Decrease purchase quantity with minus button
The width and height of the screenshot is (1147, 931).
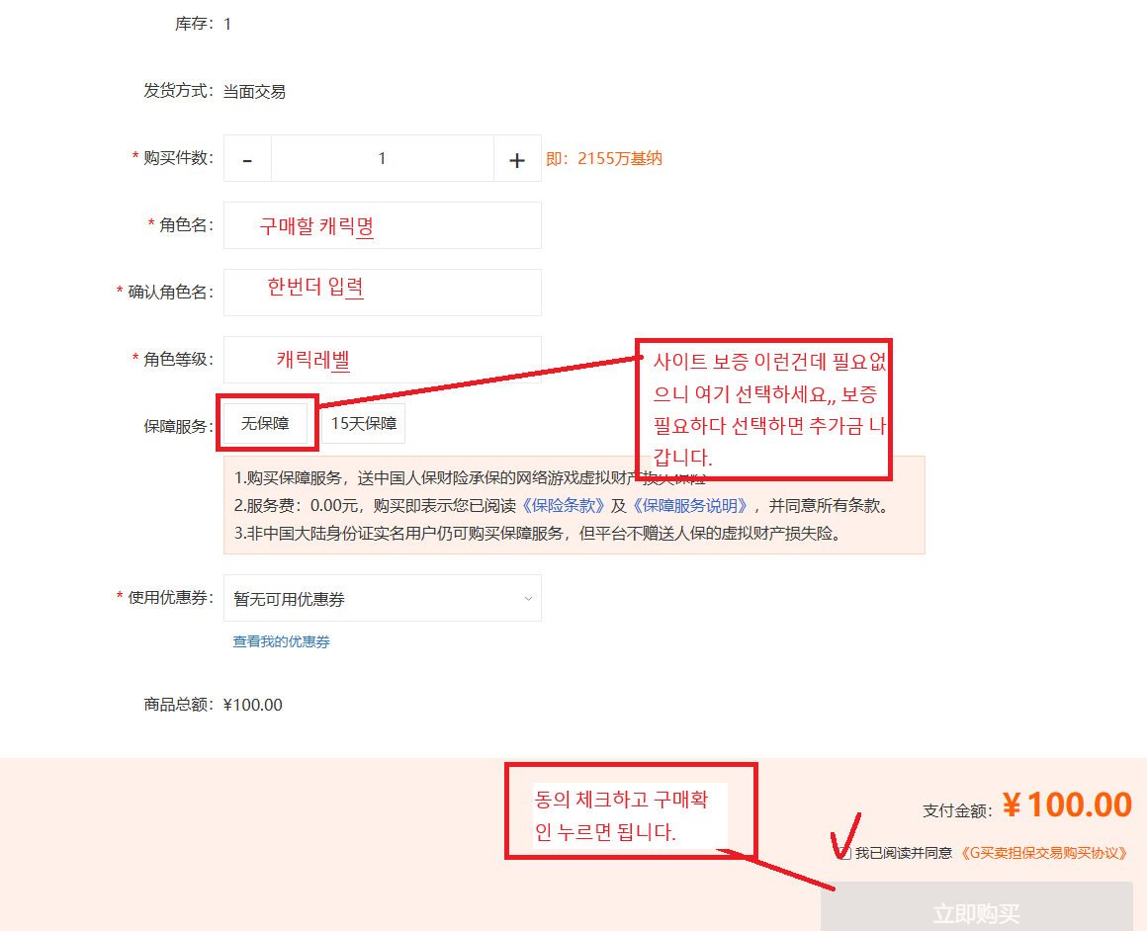pos(247,158)
